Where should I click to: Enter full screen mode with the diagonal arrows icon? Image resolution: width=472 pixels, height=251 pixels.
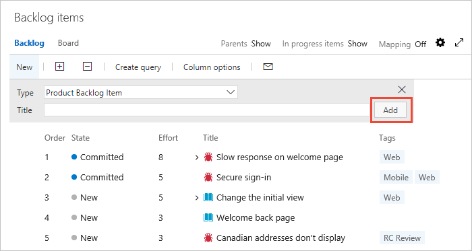click(x=459, y=43)
